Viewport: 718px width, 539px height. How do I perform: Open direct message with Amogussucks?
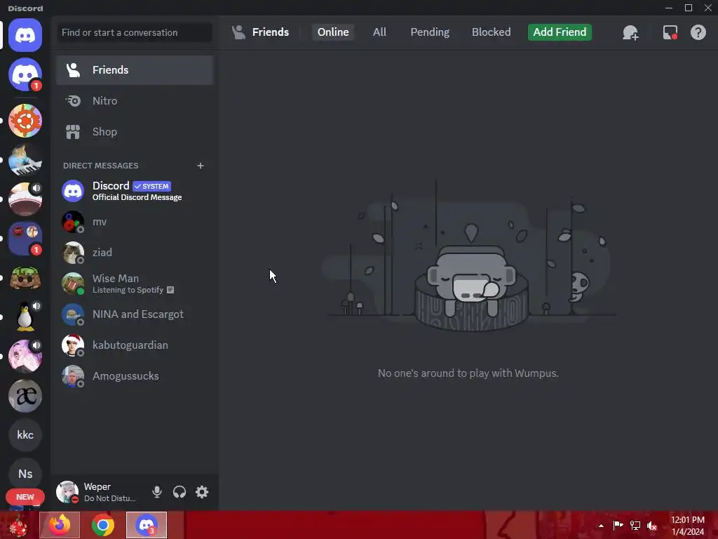[135, 376]
